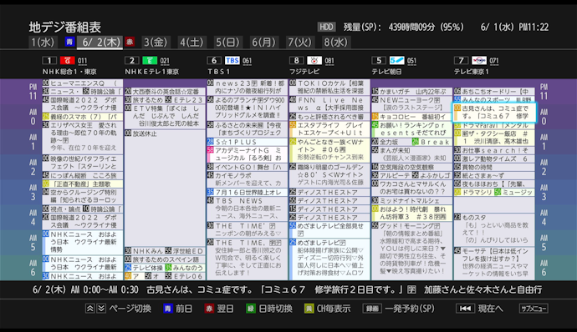Select グッド!モーニング program cell
577x332 pixels.
(x=411, y=250)
